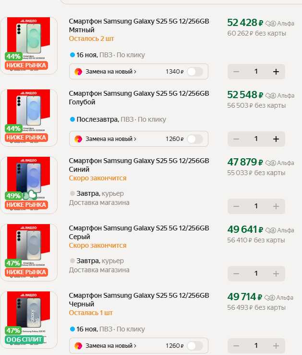This screenshot has width=302, height=355.
Task: Open 'Замена на новый' details for Черный phone
Action: (x=111, y=345)
